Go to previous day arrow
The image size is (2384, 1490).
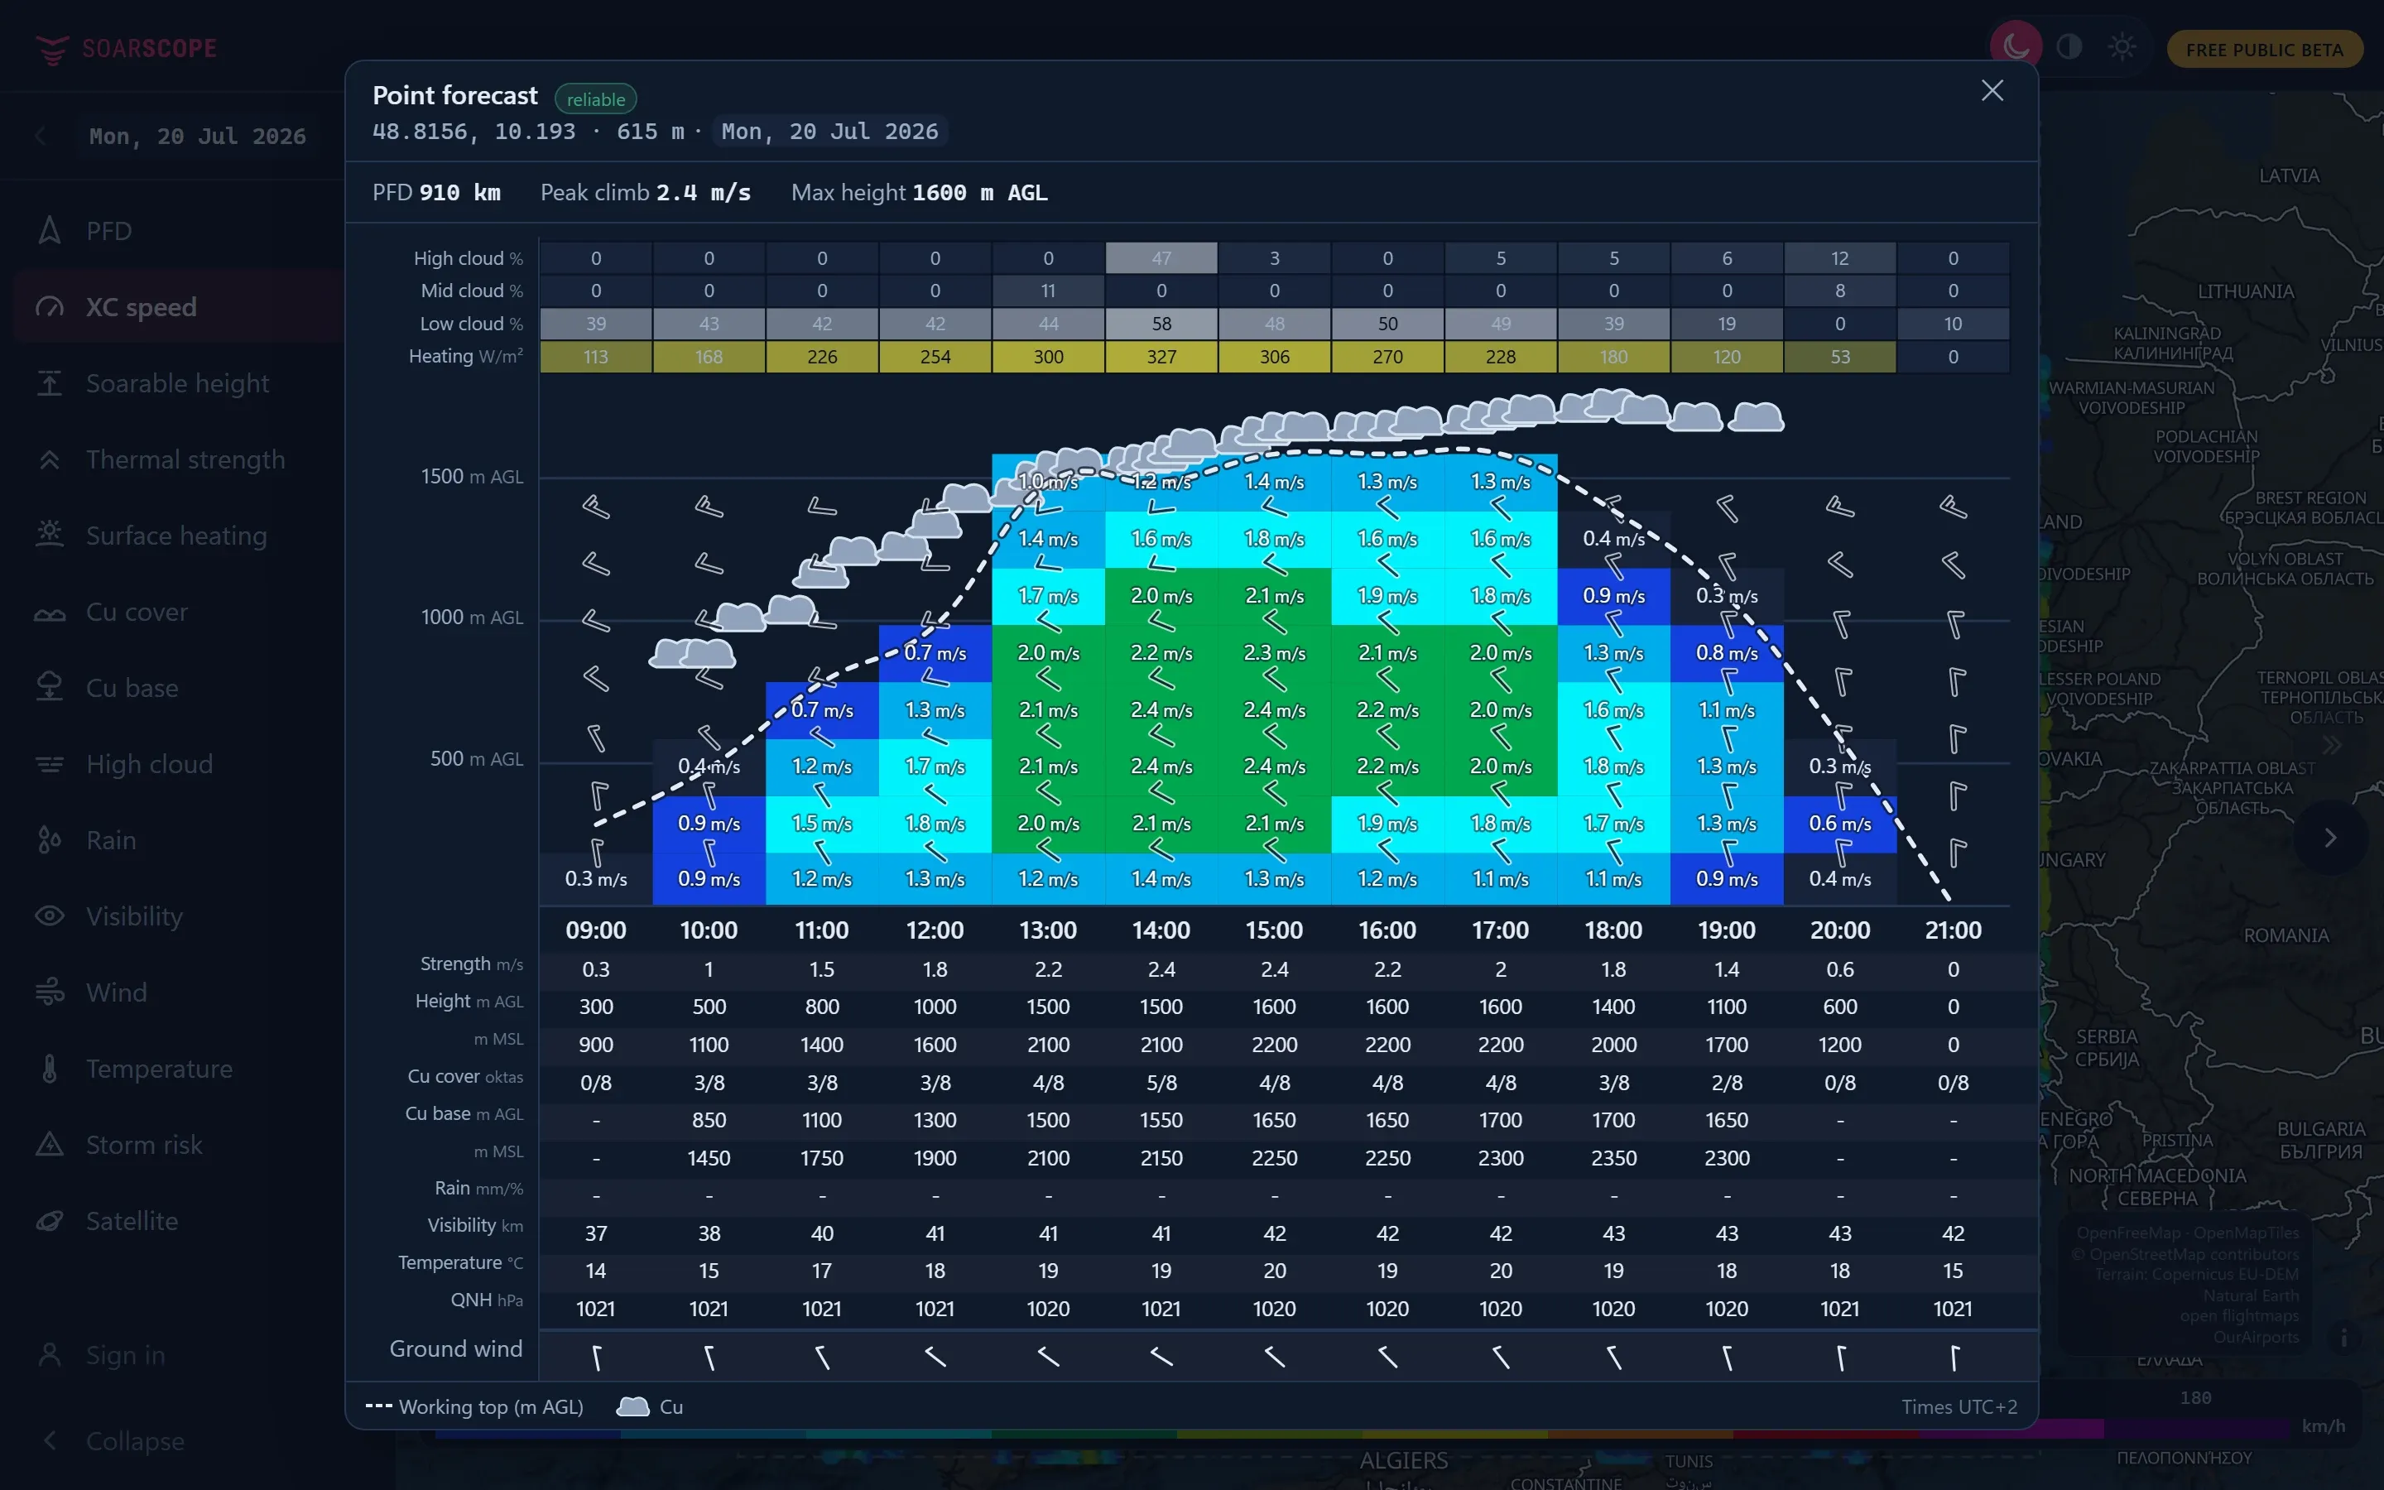coord(41,136)
